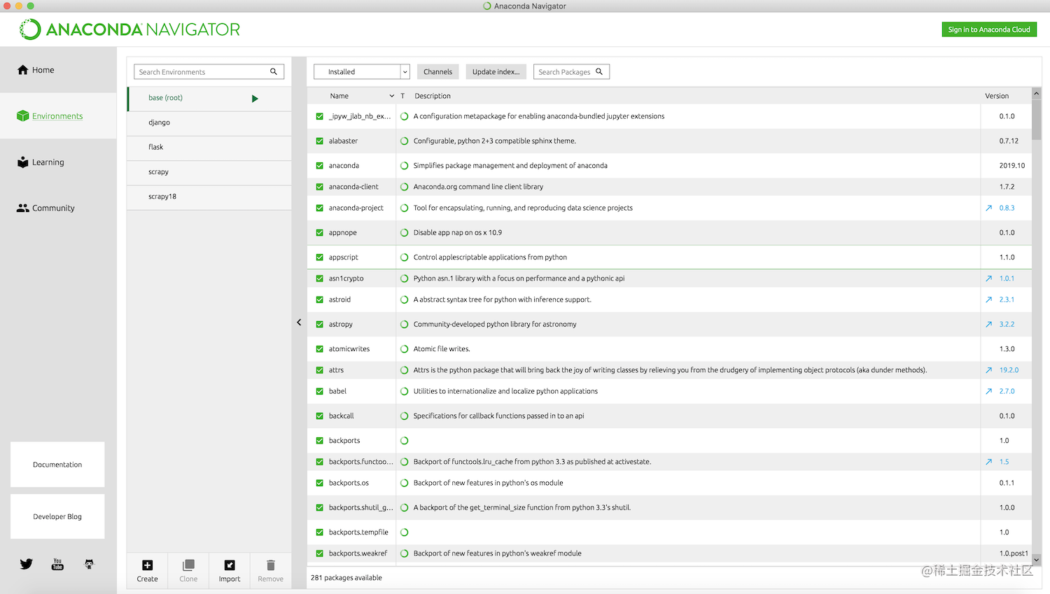Viewport: 1050px width, 594px height.
Task: Click the Anaconda Navigator logo
Action: pos(129,29)
